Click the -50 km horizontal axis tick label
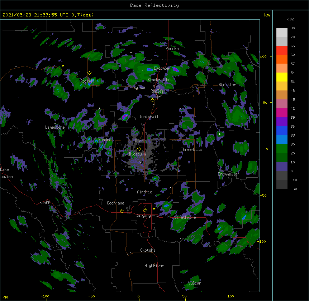 91,296
